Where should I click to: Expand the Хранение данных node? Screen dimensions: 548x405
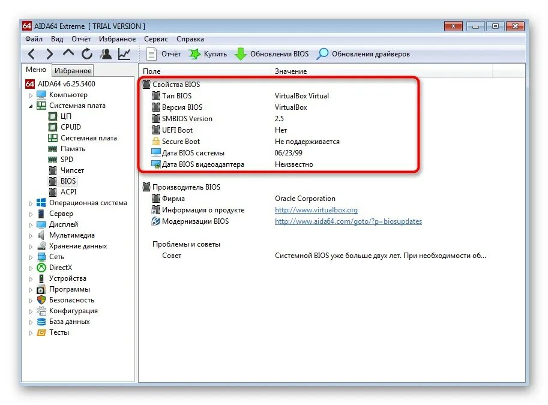[31, 247]
